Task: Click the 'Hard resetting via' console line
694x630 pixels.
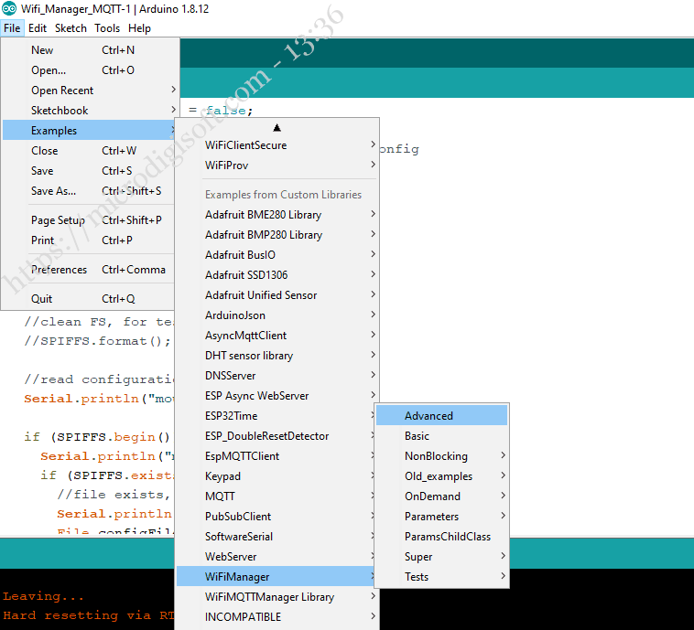Action: click(89, 615)
